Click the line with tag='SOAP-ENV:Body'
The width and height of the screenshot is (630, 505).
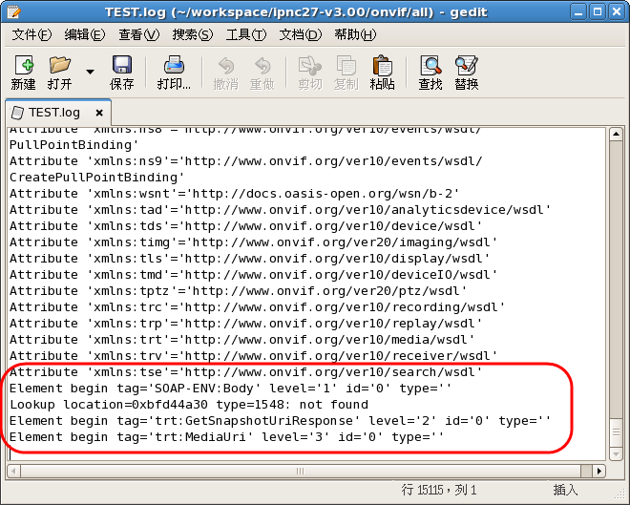tap(231, 389)
